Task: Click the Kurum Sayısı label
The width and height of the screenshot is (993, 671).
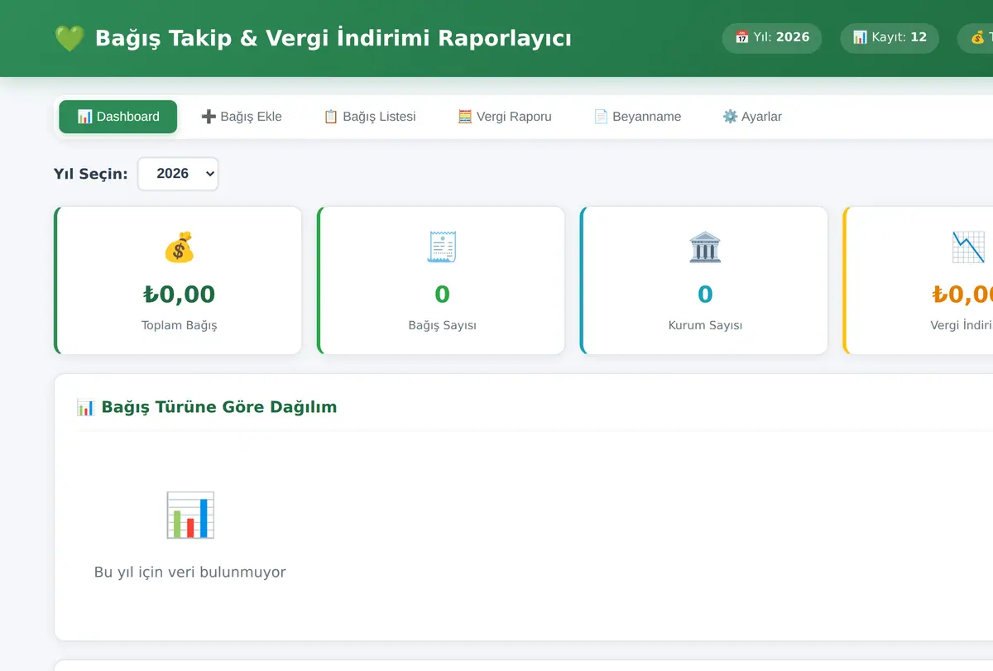Action: (705, 325)
